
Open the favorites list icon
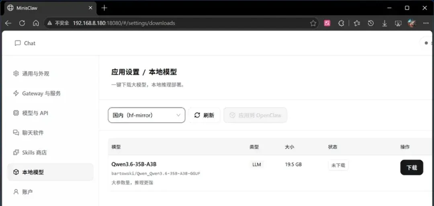click(357, 23)
